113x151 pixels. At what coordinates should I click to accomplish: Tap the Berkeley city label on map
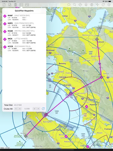click(x=62, y=63)
